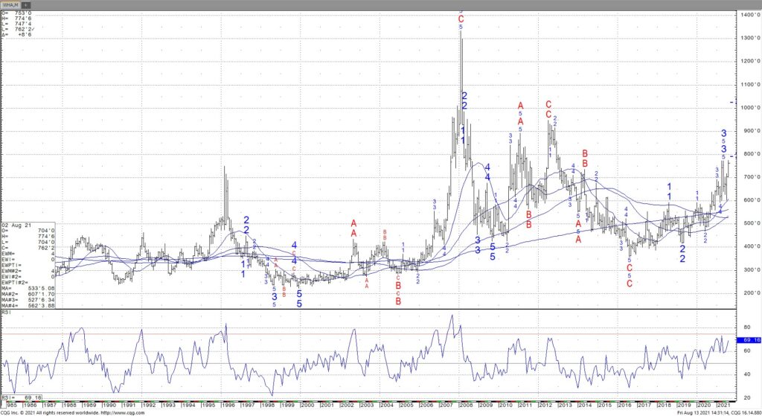Click the plus button to add tab

coord(28,4)
